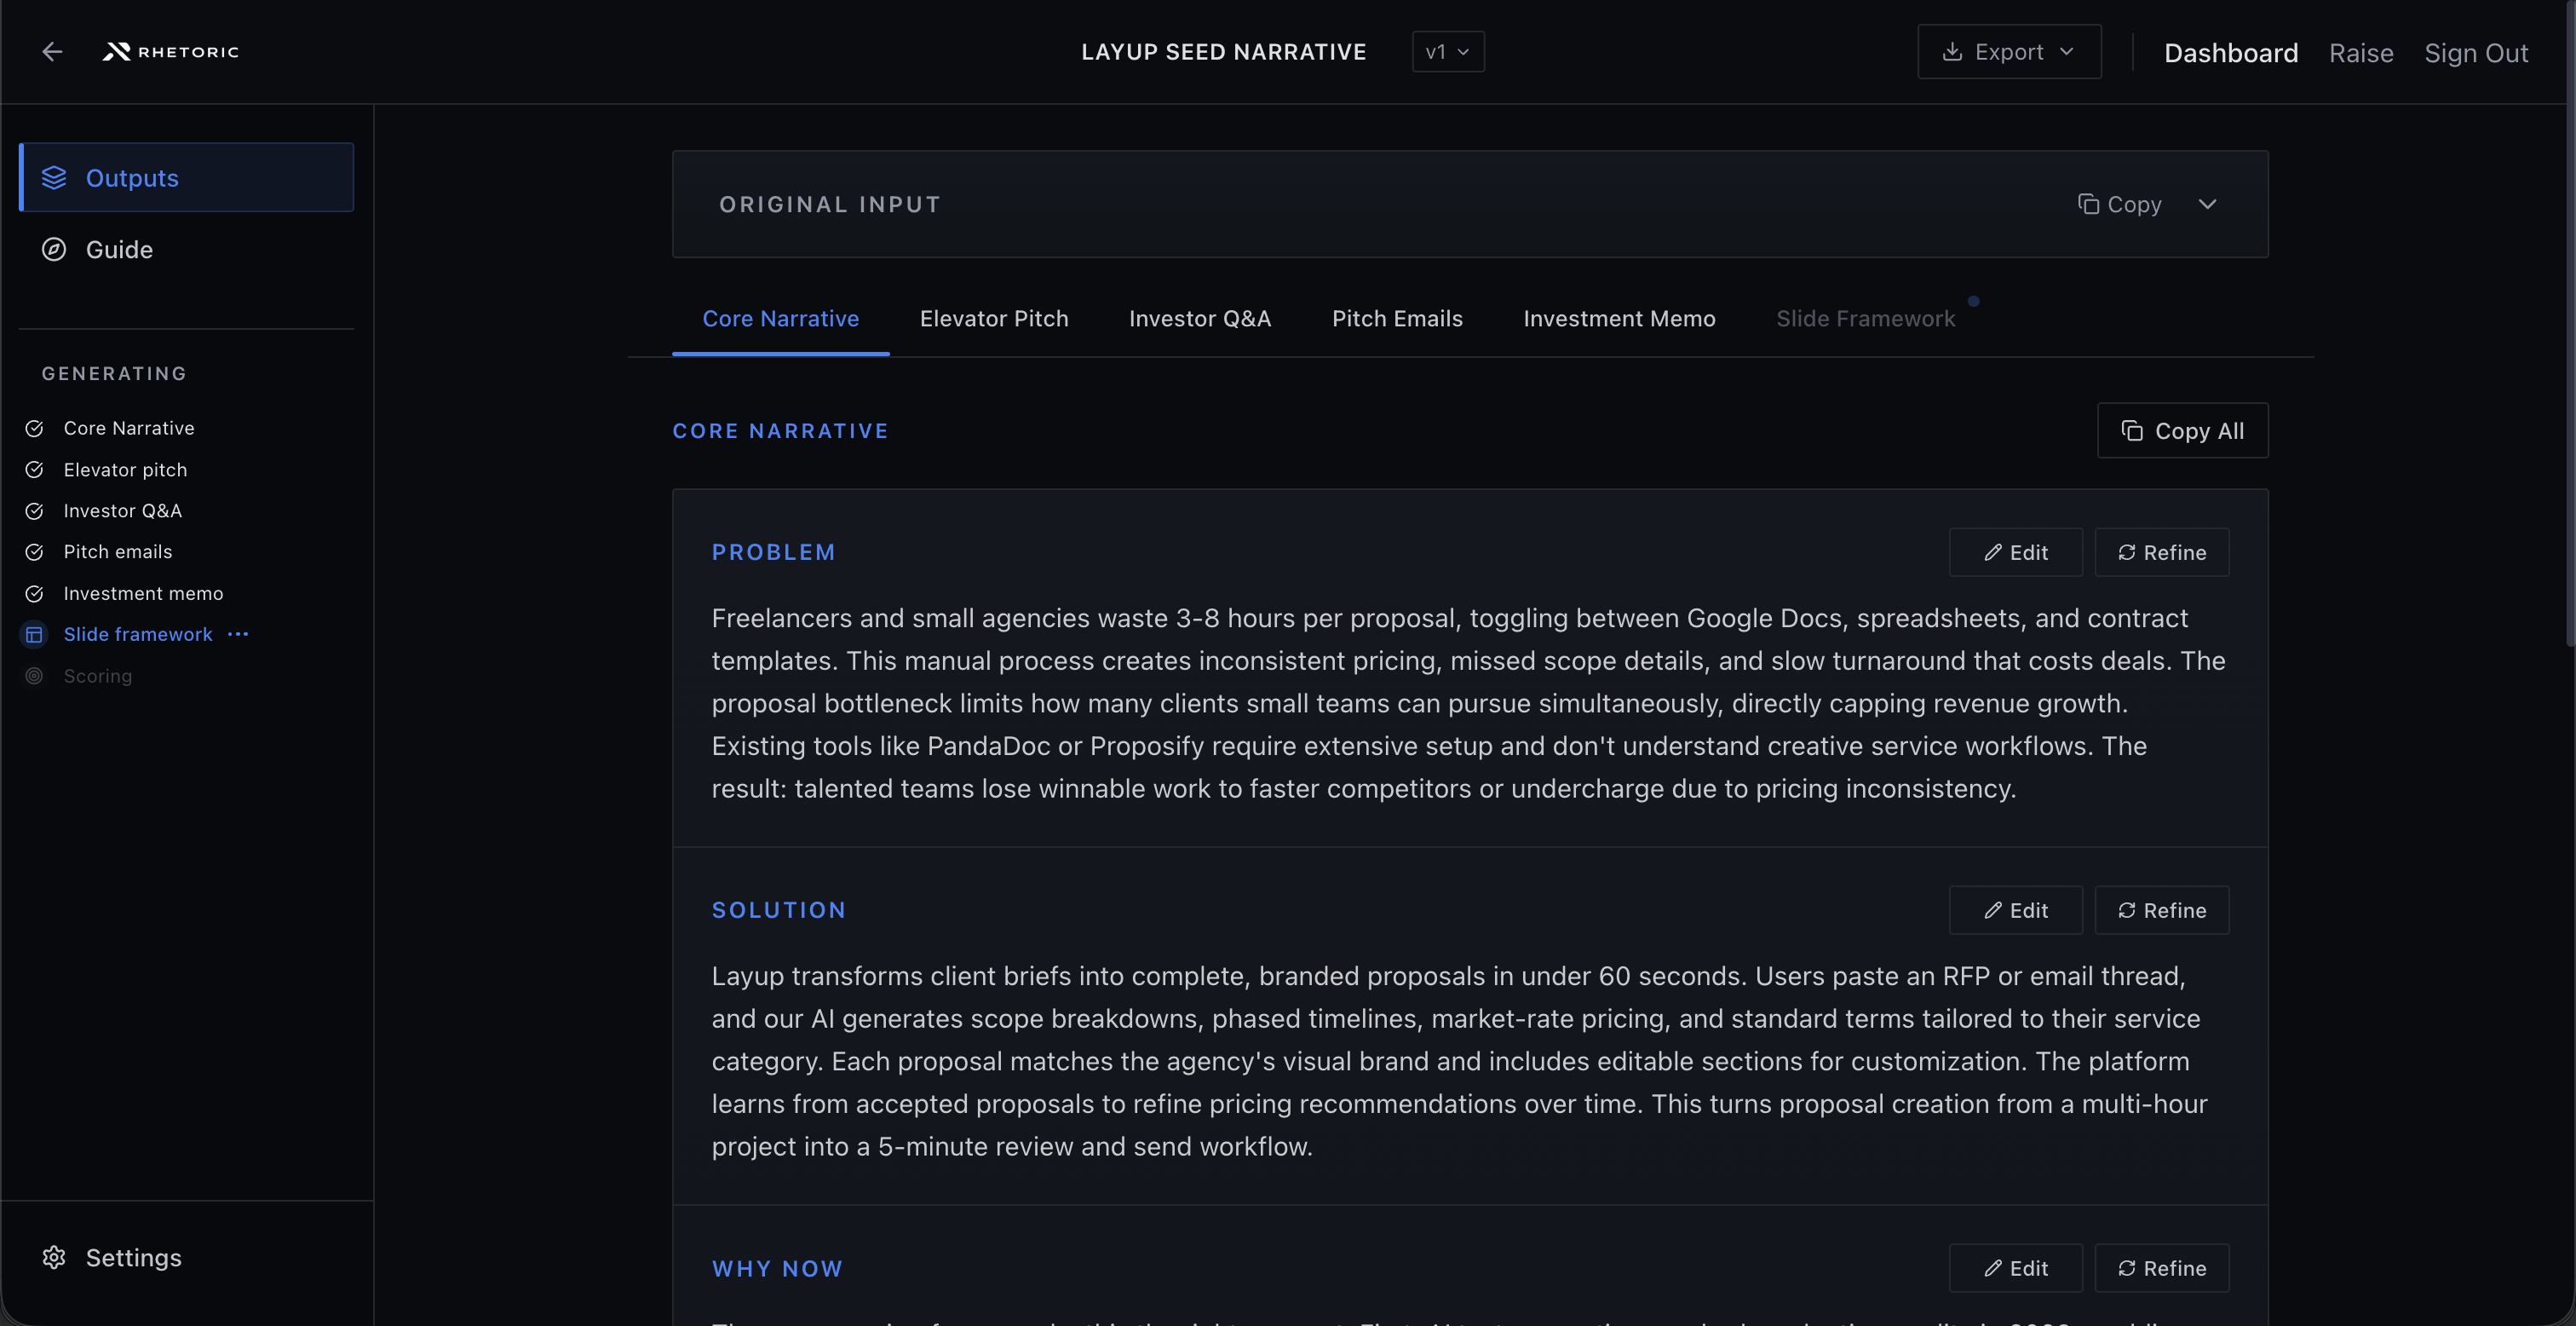Click the Settings gear icon

(x=54, y=1258)
